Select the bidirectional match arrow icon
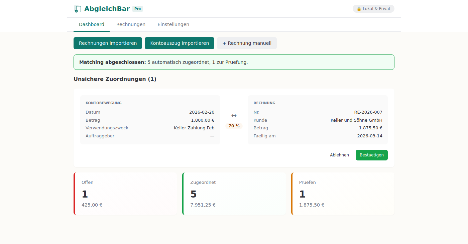Viewport: 468px width, 244px height. click(233, 115)
